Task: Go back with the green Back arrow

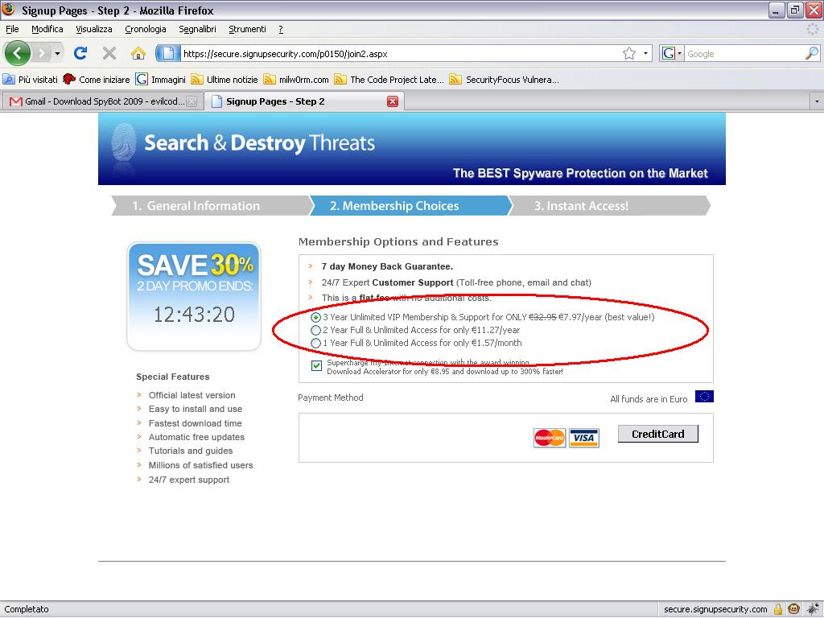Action: (x=18, y=53)
